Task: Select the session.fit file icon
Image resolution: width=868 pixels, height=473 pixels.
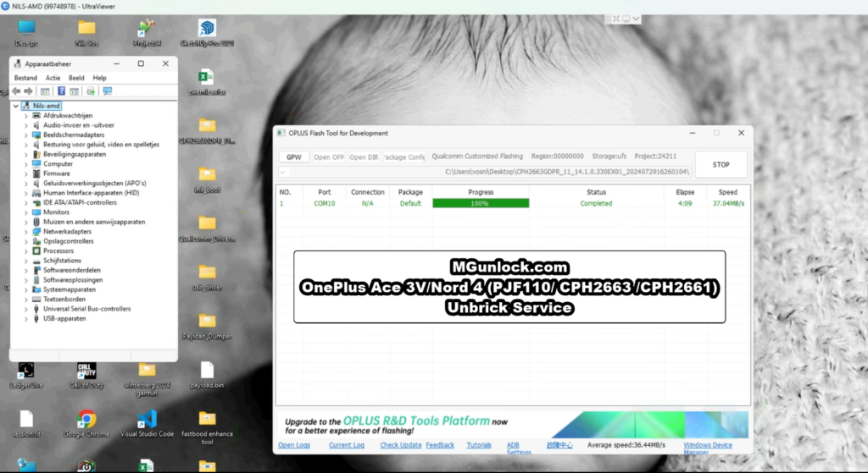Action: (x=26, y=424)
